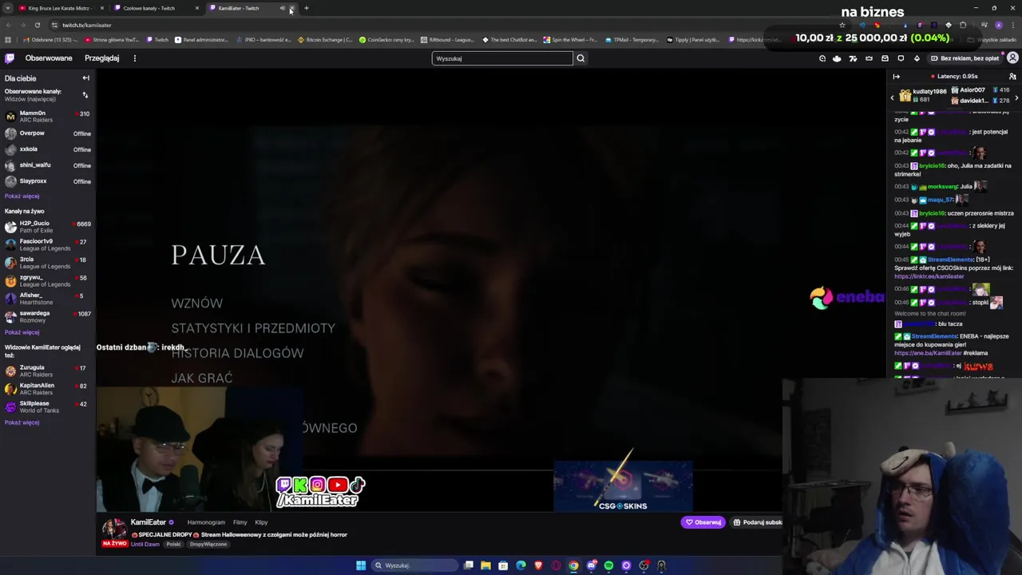This screenshot has height=575, width=1022.
Task: Click KamilEater channel avatar below player
Action: [x=114, y=528]
